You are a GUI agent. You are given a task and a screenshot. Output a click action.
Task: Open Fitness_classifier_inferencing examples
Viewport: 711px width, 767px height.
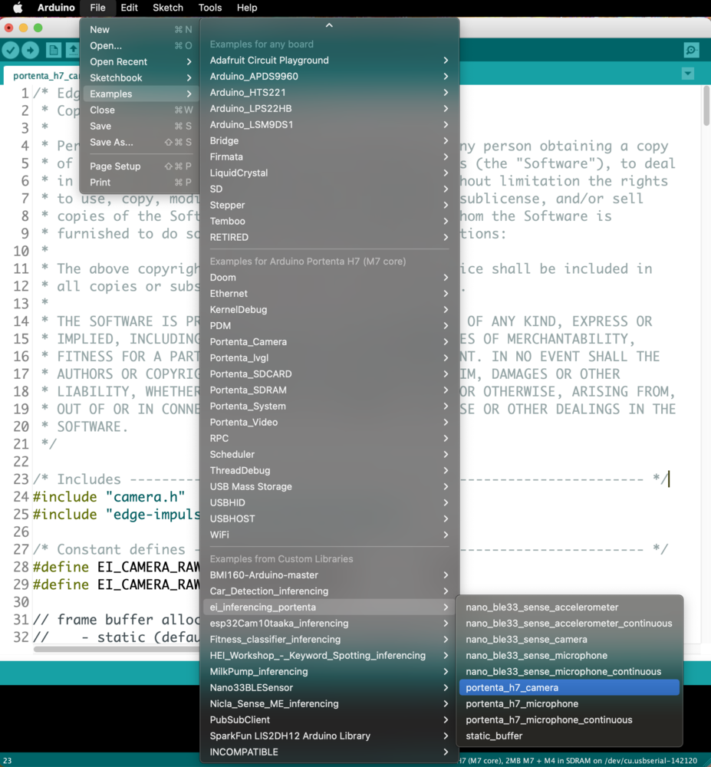click(x=329, y=640)
